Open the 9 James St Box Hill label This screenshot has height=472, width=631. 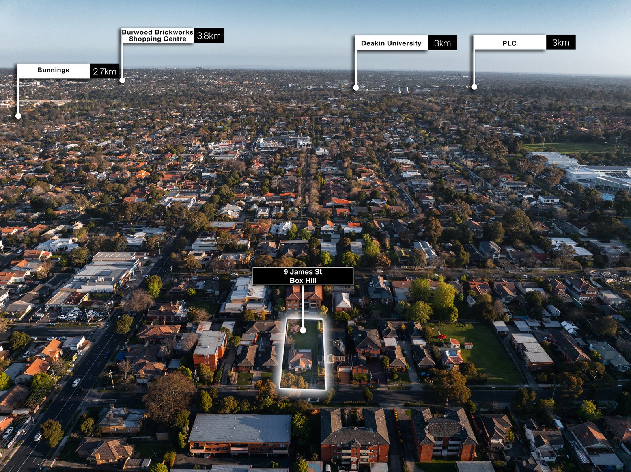point(303,276)
